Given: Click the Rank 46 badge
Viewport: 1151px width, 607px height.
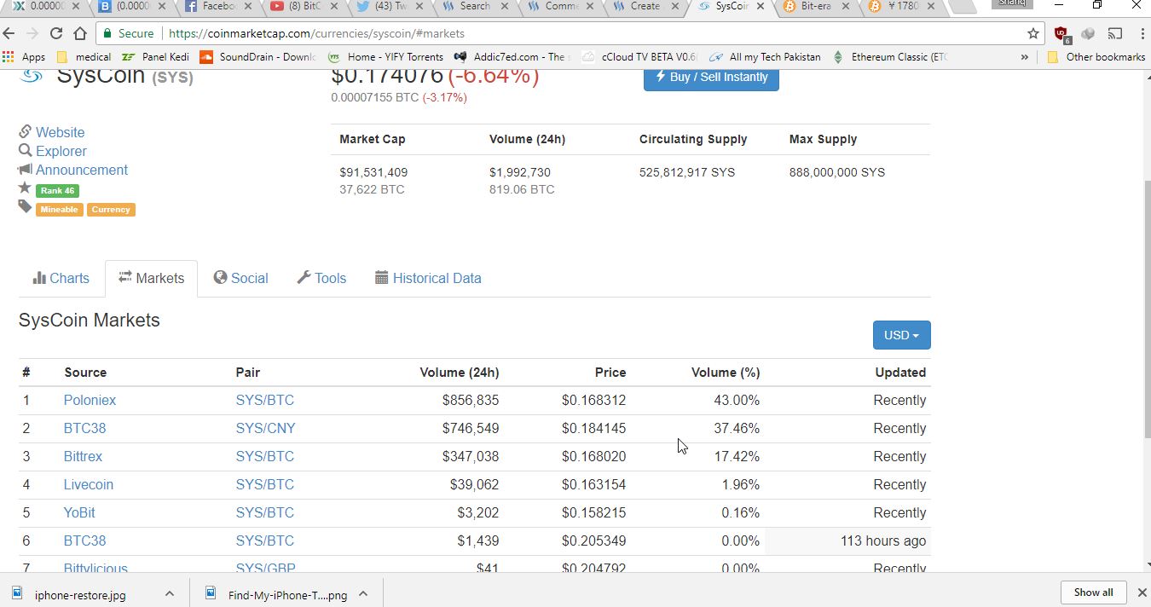Looking at the screenshot, I should point(57,191).
